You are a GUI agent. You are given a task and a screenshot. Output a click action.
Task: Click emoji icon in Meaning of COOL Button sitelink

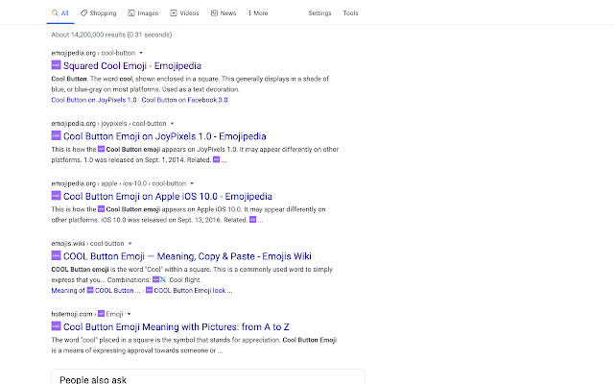pyautogui.click(x=90, y=290)
